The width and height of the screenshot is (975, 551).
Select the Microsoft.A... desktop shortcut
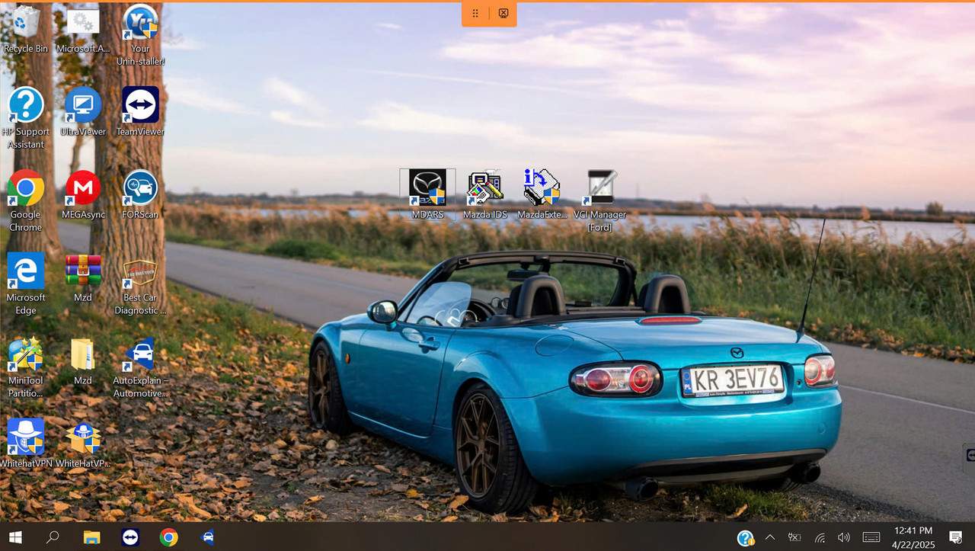click(83, 30)
